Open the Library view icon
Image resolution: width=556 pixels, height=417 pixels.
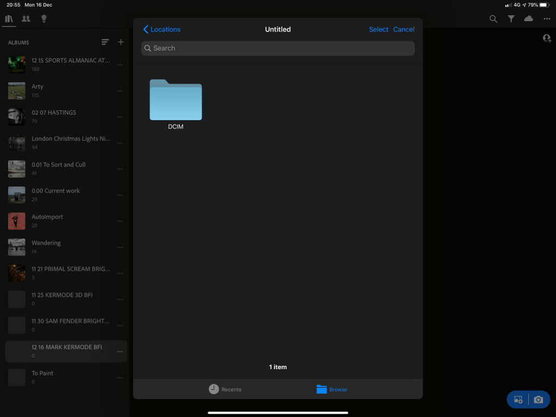9,18
